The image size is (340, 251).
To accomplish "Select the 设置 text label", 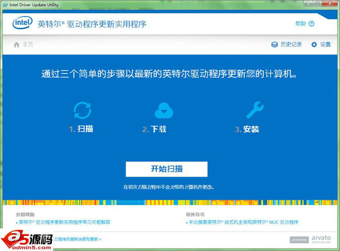I will (x=325, y=44).
